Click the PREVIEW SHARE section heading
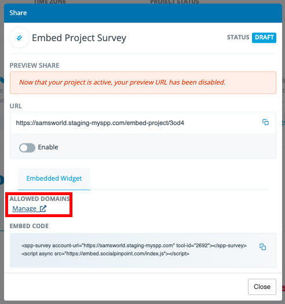The height and width of the screenshot is (304, 285). (x=35, y=65)
